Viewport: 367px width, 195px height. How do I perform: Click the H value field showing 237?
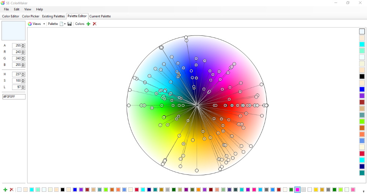[x=17, y=74]
